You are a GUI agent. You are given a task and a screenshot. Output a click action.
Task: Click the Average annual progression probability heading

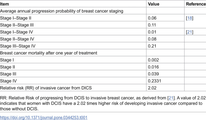pos(62,11)
